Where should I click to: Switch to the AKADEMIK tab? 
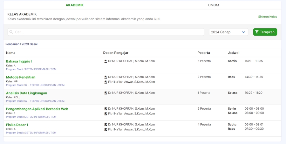click(75, 5)
